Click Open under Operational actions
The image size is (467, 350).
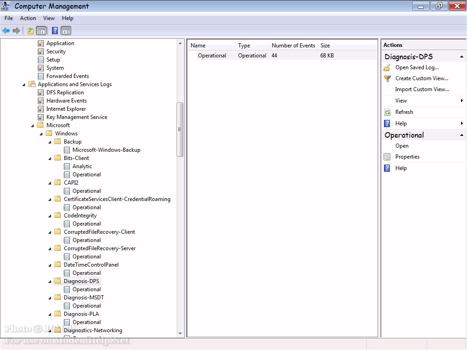pos(402,146)
